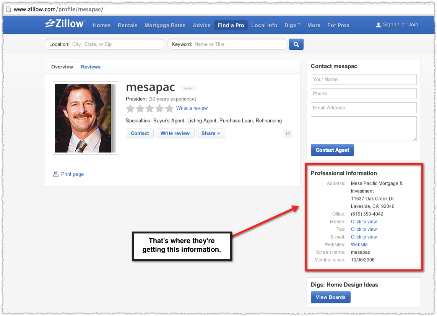This screenshot has height=316, width=437.
Task: Open the For Pros menu
Action: pos(338,25)
